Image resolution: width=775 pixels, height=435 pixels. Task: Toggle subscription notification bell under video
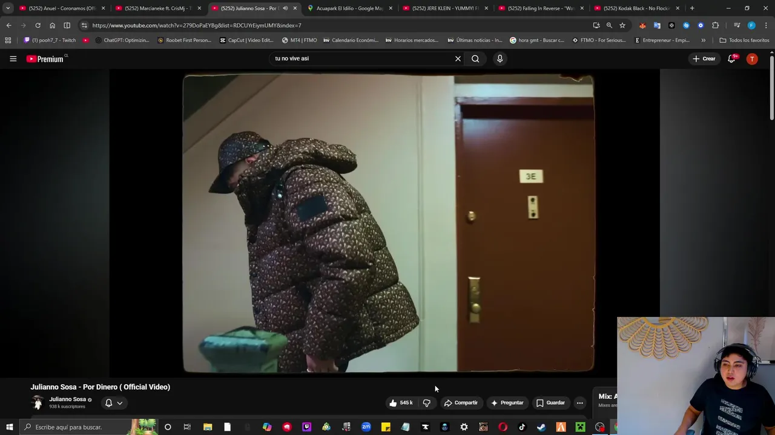click(x=108, y=403)
